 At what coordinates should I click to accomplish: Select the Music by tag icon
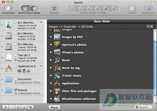click(x=57, y=68)
